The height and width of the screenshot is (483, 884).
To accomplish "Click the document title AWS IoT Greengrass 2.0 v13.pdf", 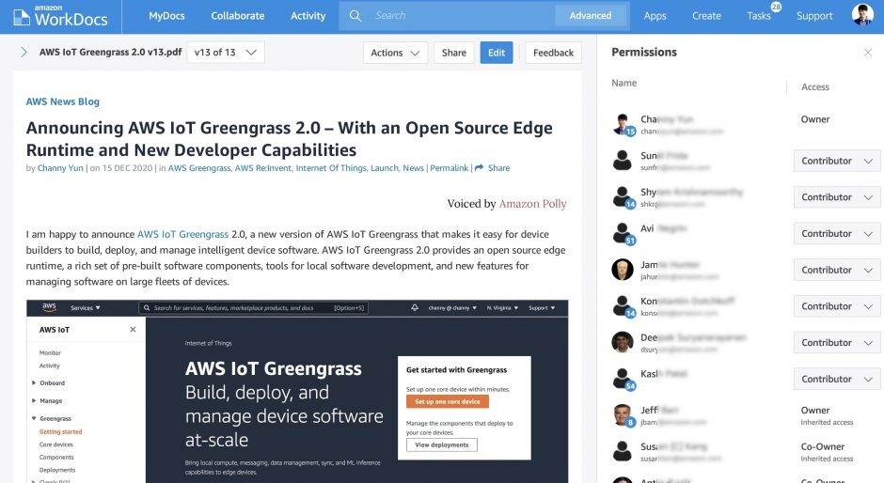I will coord(111,52).
